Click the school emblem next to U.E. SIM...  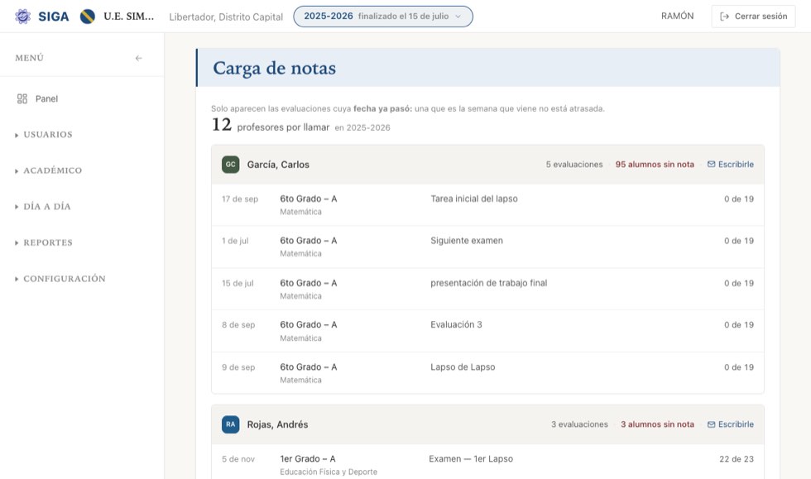tap(88, 17)
